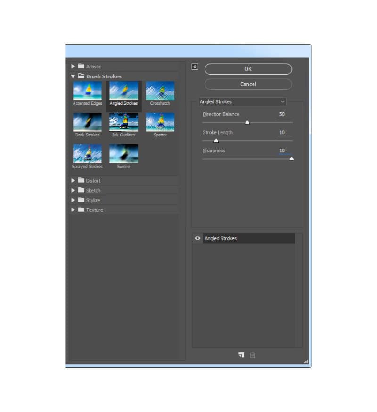Hide the Angled Strokes effect layer
This screenshot has width=377, height=412.
click(x=197, y=238)
